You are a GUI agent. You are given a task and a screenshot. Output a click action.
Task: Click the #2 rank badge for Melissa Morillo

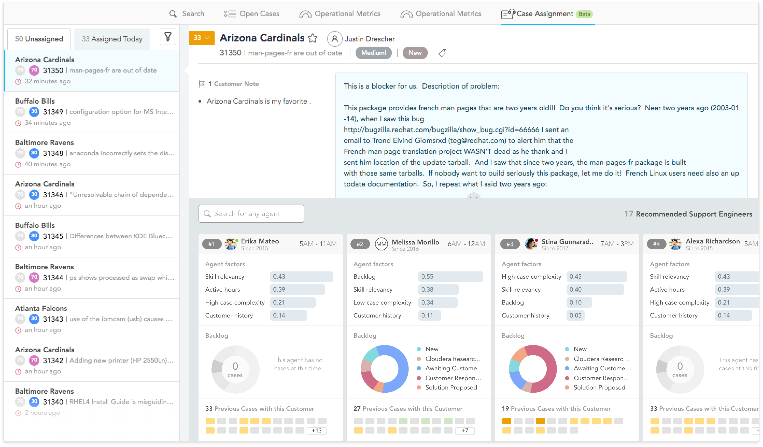click(x=360, y=244)
